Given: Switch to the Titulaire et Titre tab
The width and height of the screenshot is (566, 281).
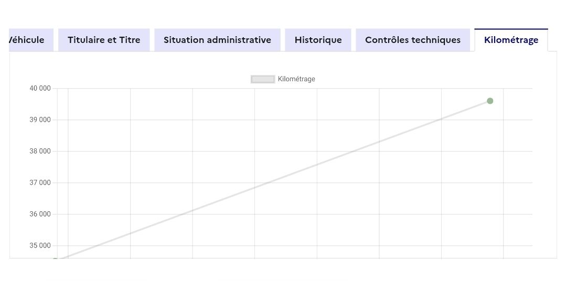Looking at the screenshot, I should point(104,40).
